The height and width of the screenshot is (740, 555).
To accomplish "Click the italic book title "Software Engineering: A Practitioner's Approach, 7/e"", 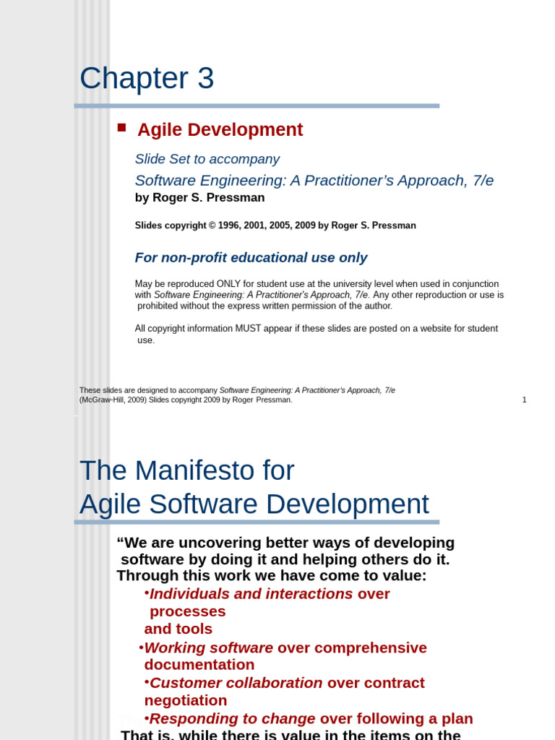I will pos(314,181).
